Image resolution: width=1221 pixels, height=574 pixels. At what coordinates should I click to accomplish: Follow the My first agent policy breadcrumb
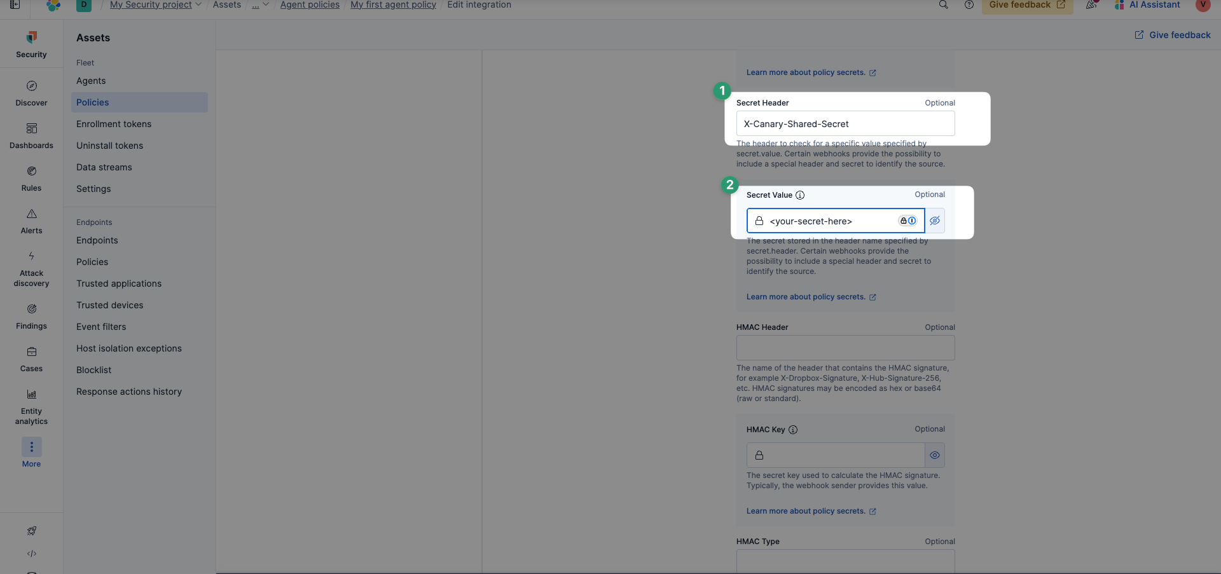tap(393, 5)
